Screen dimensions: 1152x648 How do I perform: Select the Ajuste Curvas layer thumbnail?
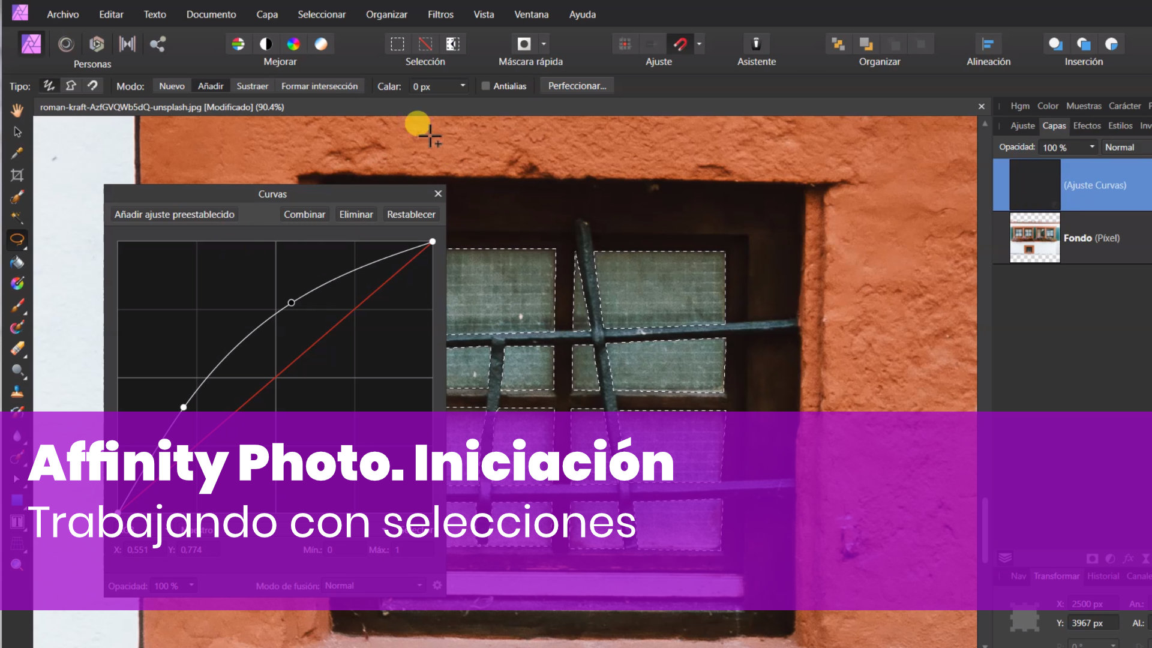(1034, 185)
